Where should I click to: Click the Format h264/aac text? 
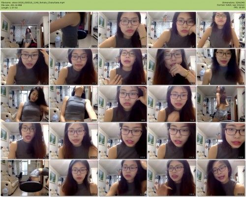[231, 5]
